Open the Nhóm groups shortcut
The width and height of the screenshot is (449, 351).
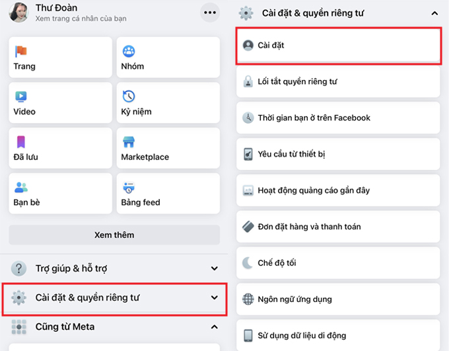(x=168, y=57)
